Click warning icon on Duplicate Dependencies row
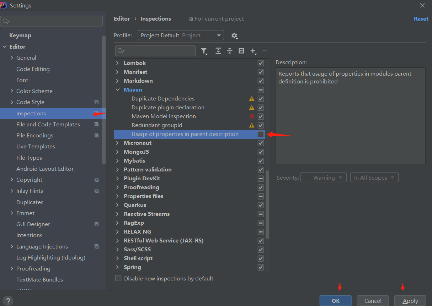The height and width of the screenshot is (306, 432). (252, 99)
